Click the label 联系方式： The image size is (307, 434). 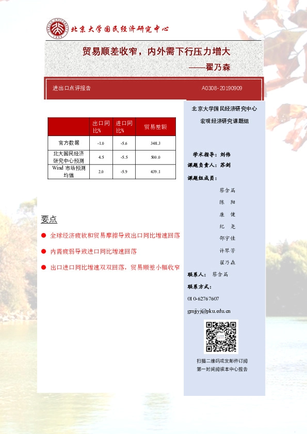[x=200, y=287]
